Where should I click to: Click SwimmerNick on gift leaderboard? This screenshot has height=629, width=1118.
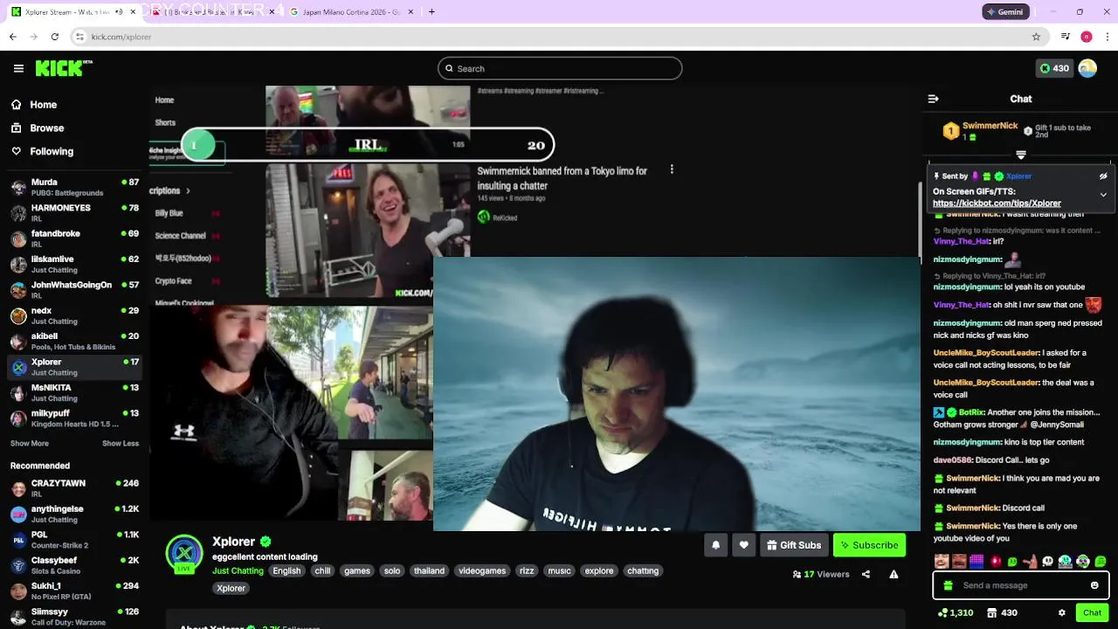990,126
